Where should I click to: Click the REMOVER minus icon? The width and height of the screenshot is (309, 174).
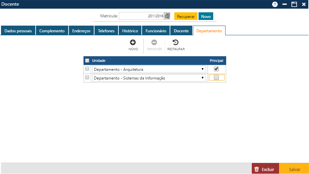tap(154, 42)
